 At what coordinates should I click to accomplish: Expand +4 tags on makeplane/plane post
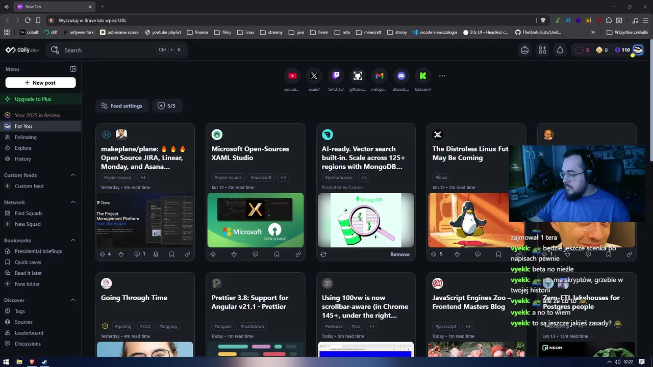click(x=143, y=177)
